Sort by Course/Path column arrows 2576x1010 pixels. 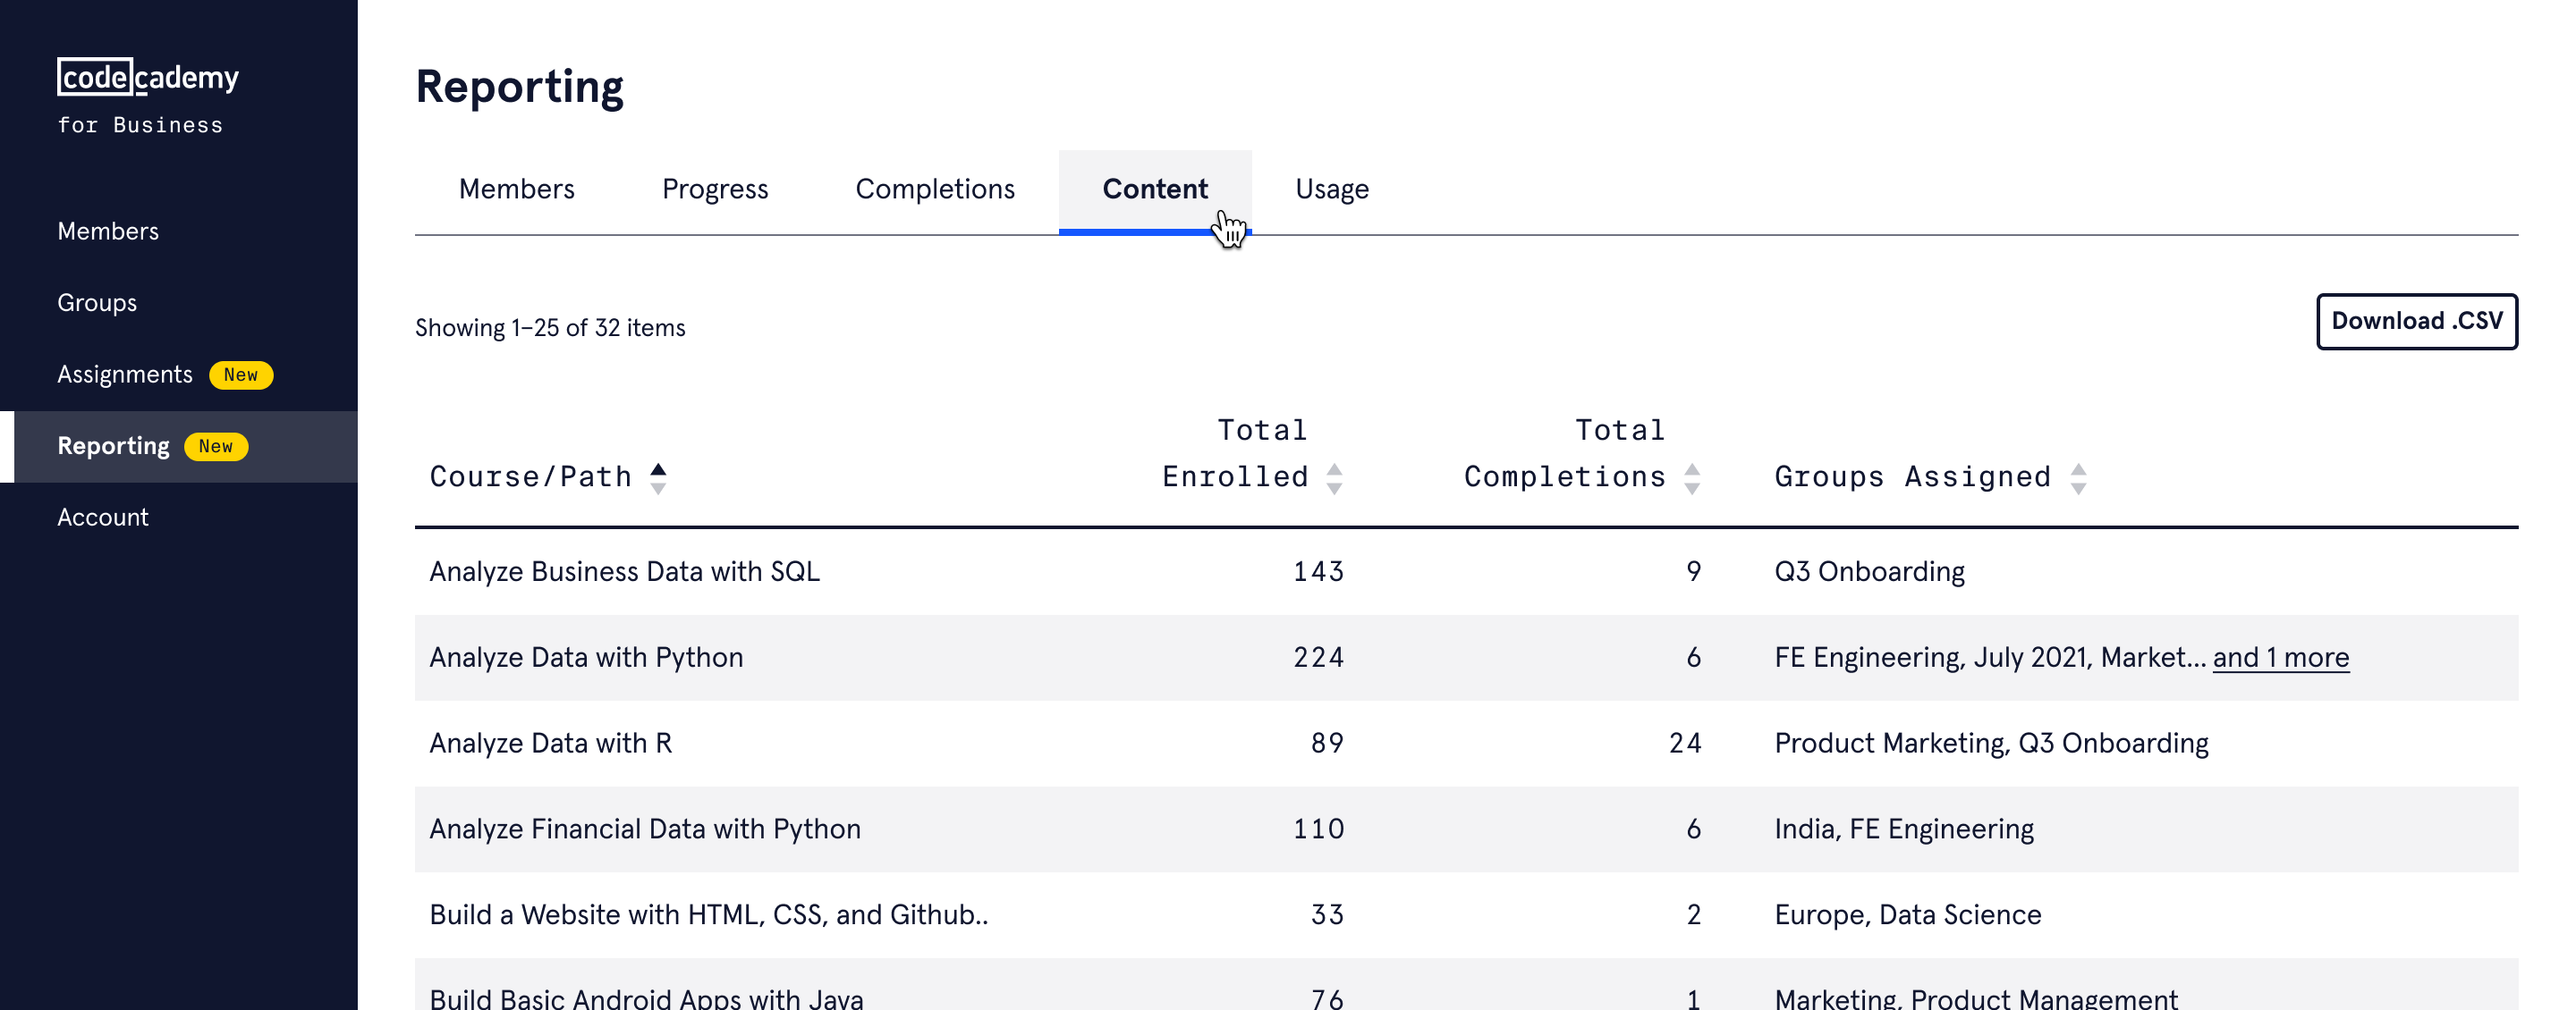pyautogui.click(x=657, y=477)
